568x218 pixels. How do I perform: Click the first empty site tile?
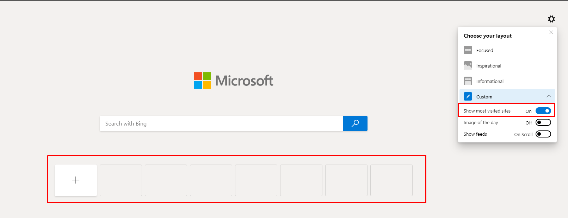121,180
